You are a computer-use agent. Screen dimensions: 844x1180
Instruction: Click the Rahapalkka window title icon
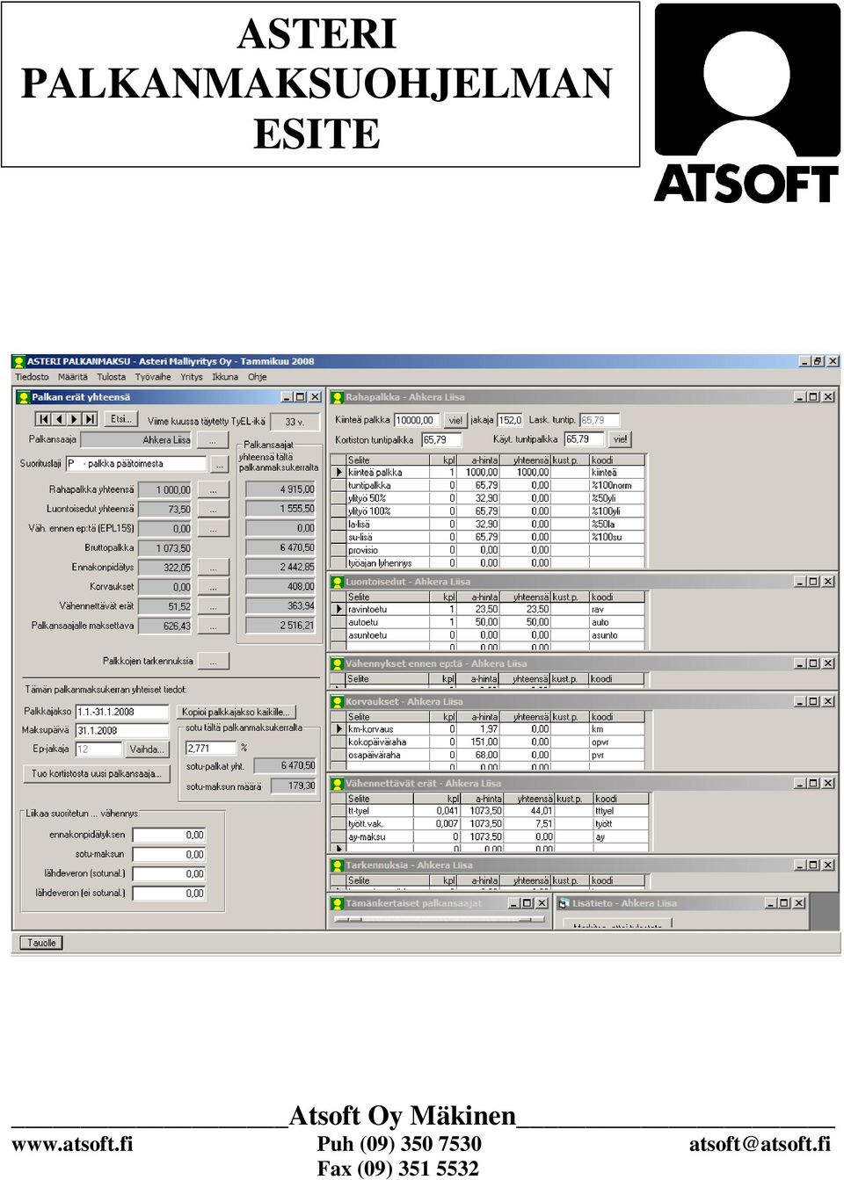tap(337, 397)
